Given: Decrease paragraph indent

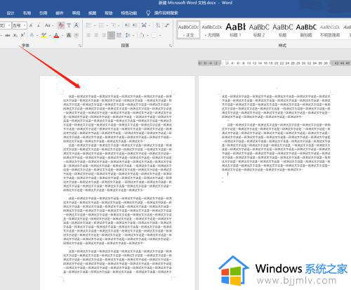Looking at the screenshot, I should click(x=126, y=25).
